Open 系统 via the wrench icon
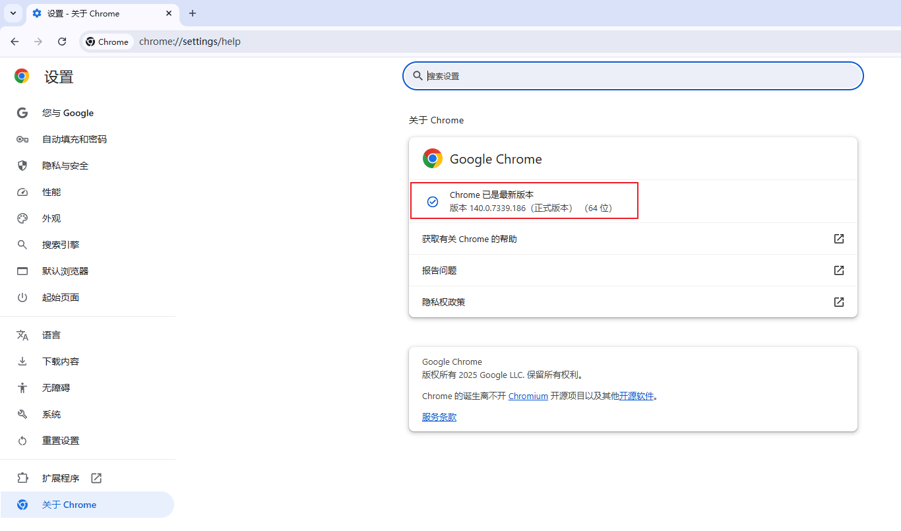 pyautogui.click(x=22, y=414)
